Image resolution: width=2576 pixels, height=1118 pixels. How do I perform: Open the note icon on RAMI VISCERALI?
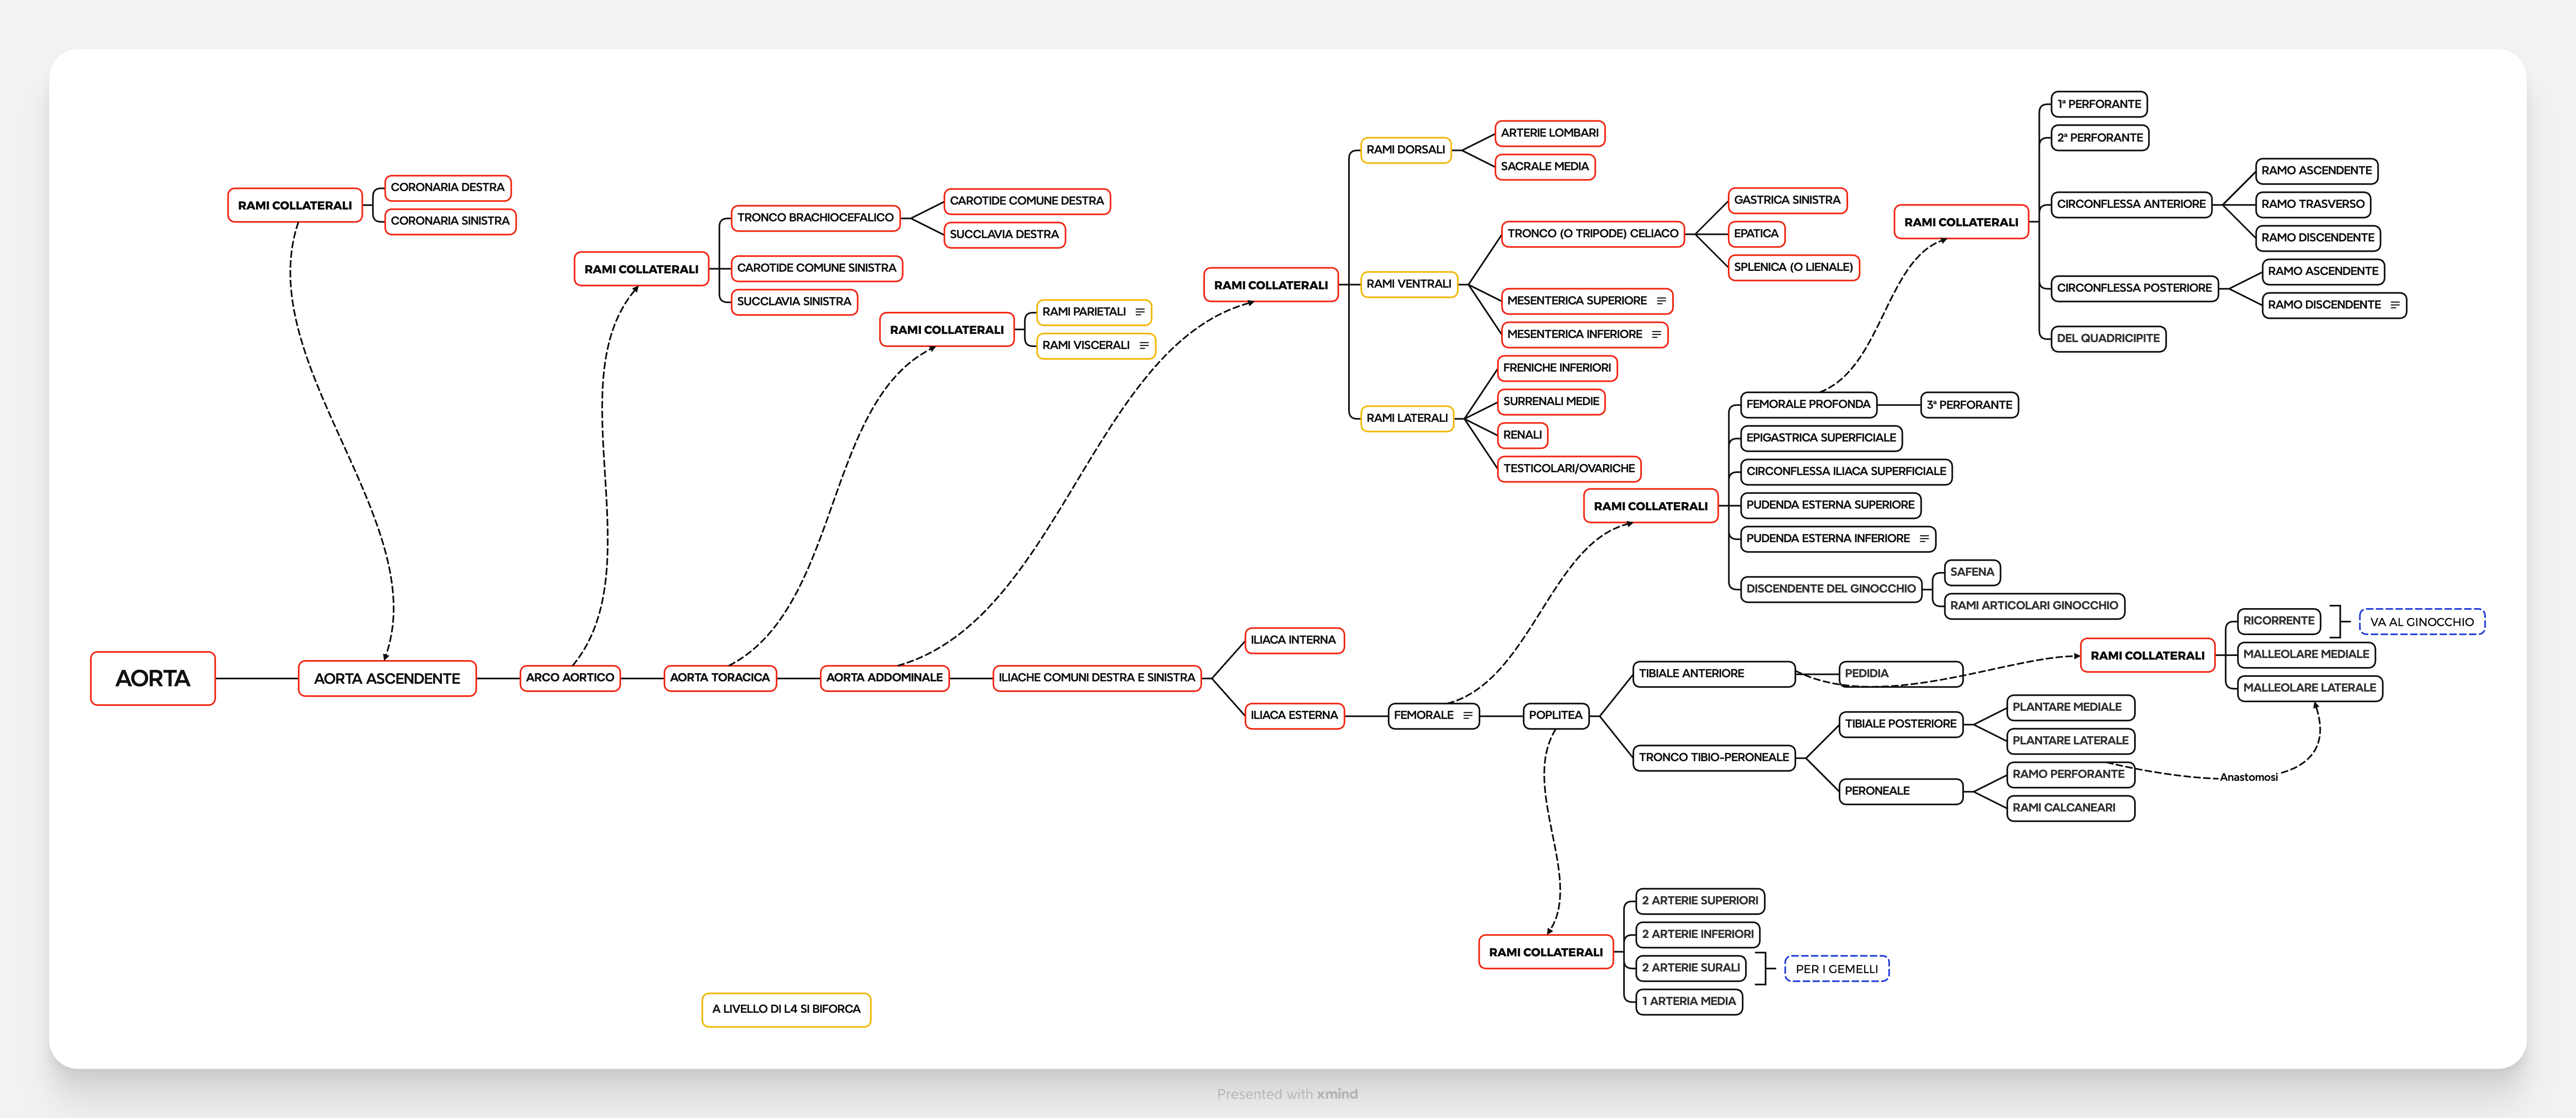[1143, 346]
